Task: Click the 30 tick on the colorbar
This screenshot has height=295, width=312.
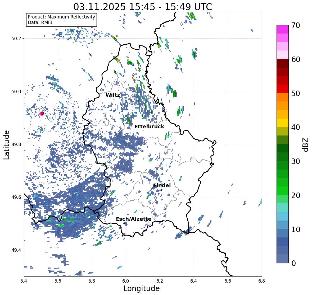Action: coord(296,161)
